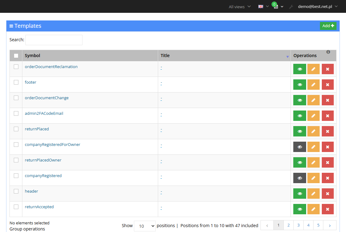The height and width of the screenshot is (232, 346).
Task: Open the returnPlaced template link
Action: [x=37, y=129]
